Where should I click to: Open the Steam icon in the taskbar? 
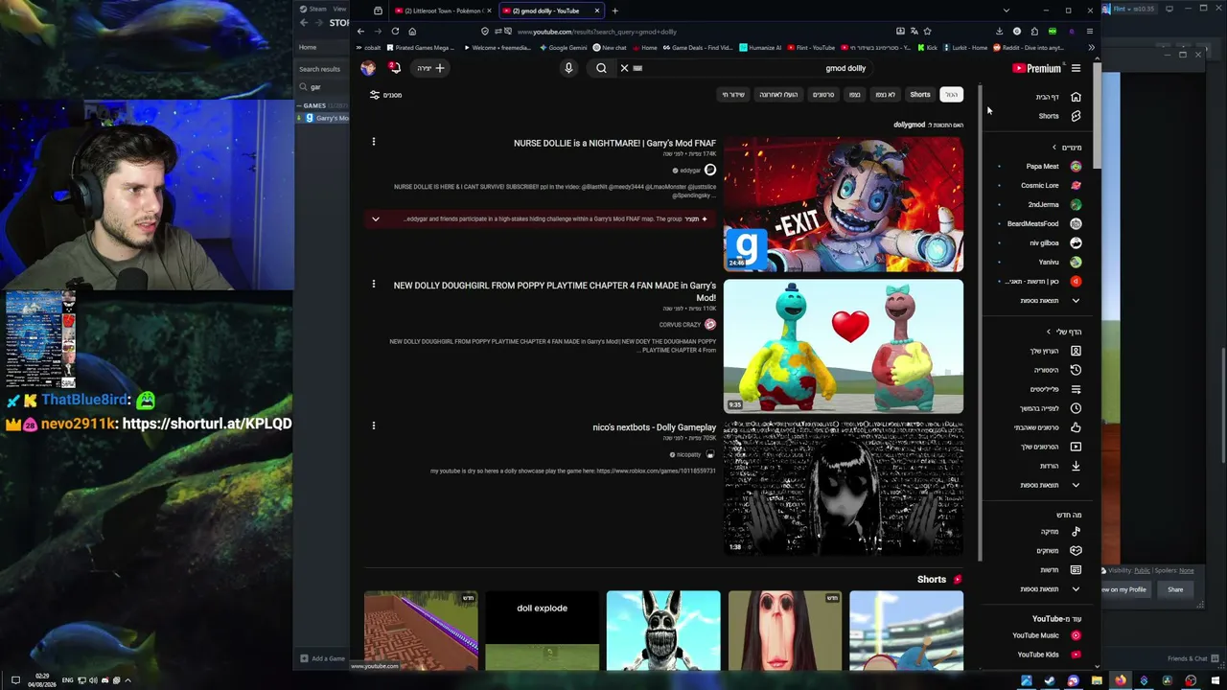(x=1050, y=681)
